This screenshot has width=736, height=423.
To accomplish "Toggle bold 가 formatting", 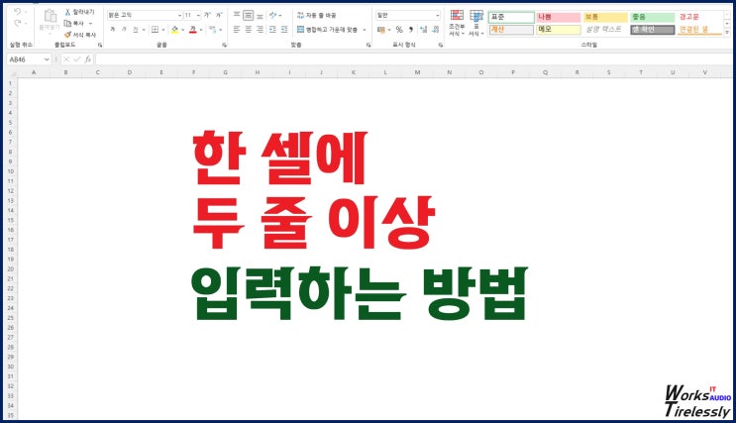I will click(x=112, y=30).
